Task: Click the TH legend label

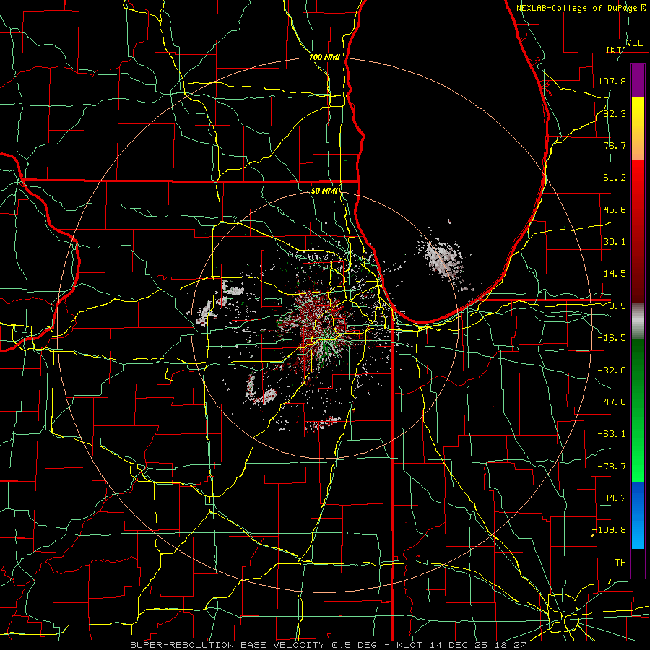Action: click(620, 563)
